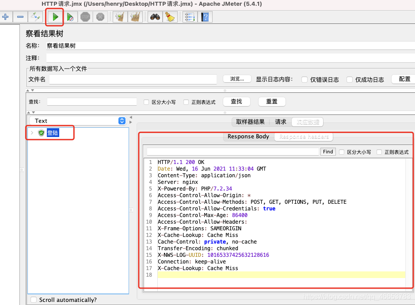Click the Toggle enable/disable toolbar icon
Viewport: 415px width, 305px height.
35,17
